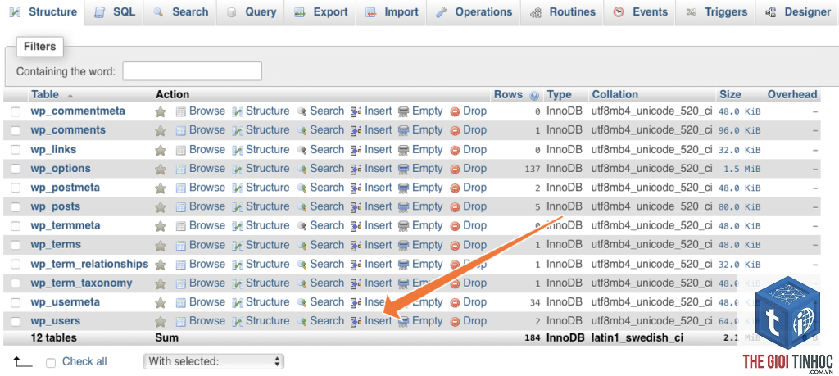
Task: Click the red Drop icon for wp_links
Action: click(x=456, y=150)
